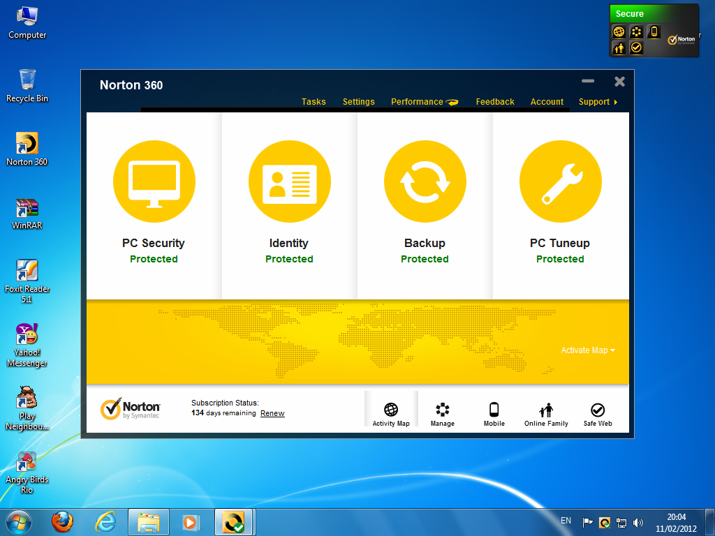Open Online Family in Norton's bottom bar
Screen dimensions: 715x536
(x=546, y=415)
